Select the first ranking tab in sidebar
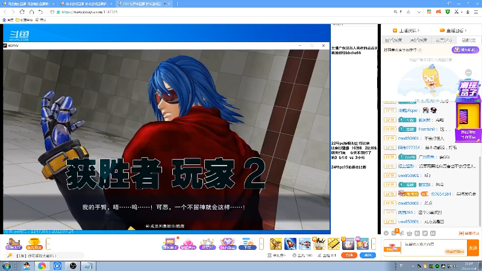This screenshot has width=482, height=271. tap(393, 40)
